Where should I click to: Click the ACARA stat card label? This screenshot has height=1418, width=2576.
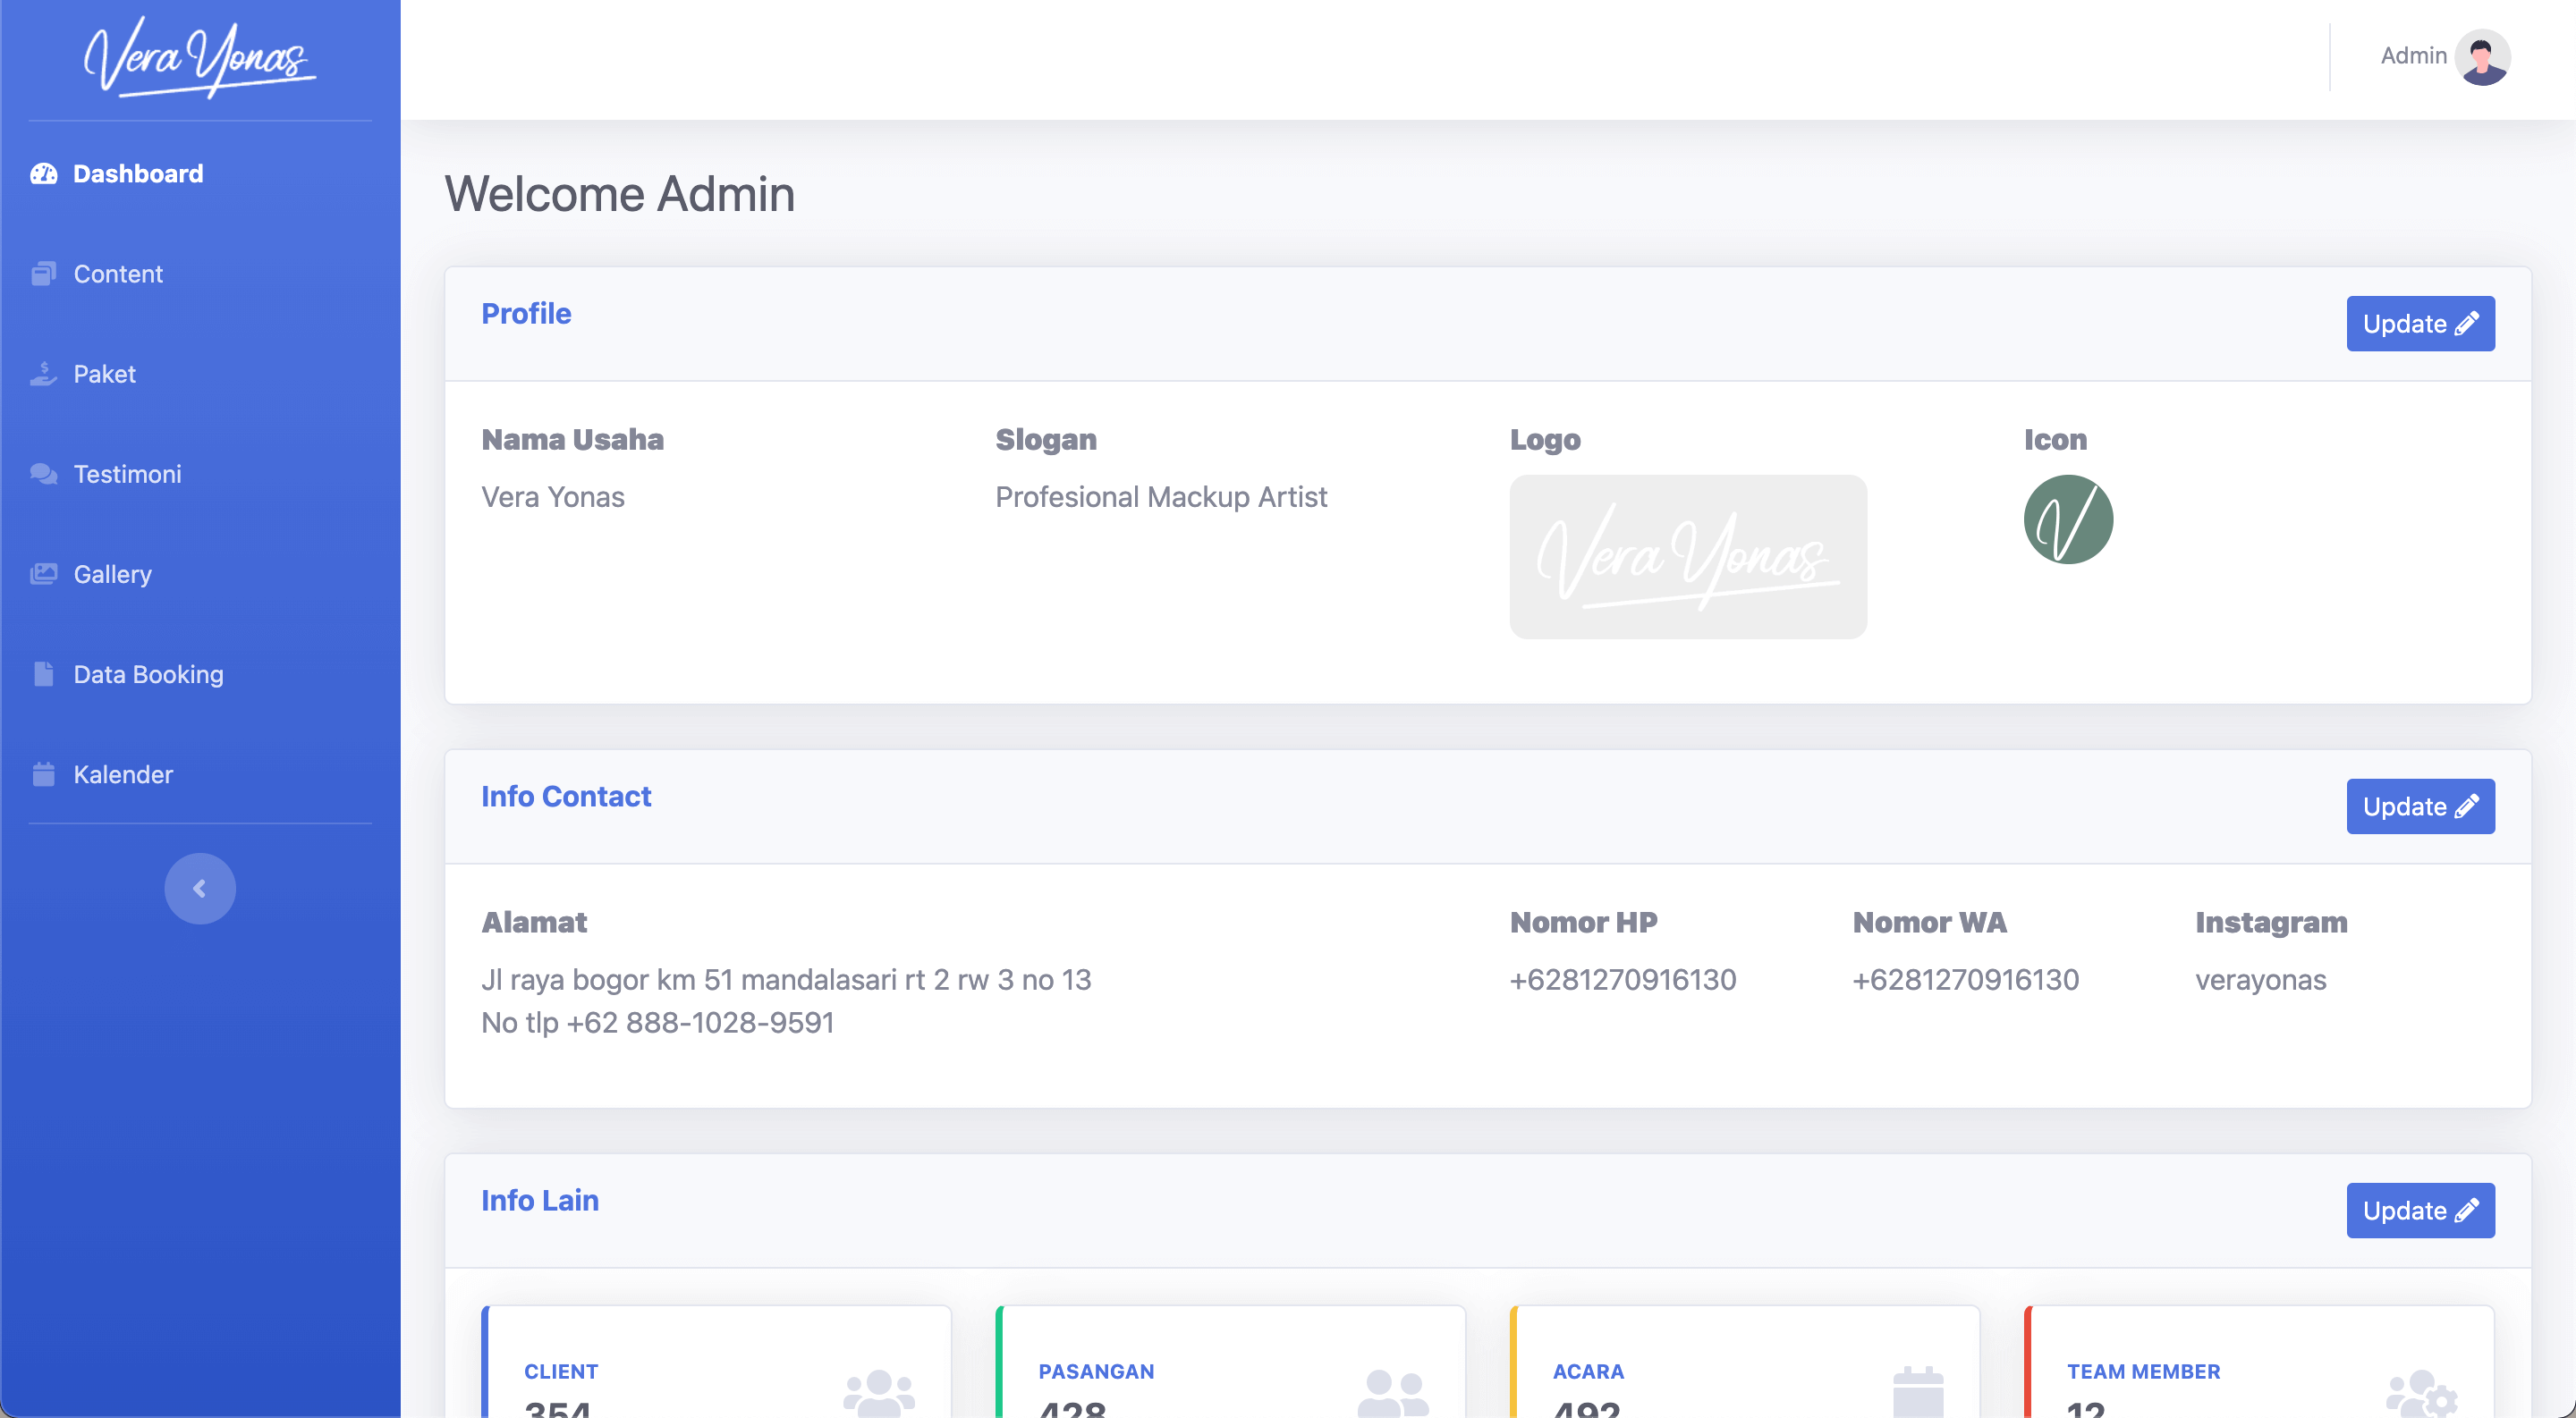pos(1588,1371)
